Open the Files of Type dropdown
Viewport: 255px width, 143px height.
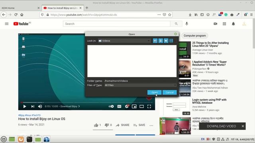click(x=140, y=85)
